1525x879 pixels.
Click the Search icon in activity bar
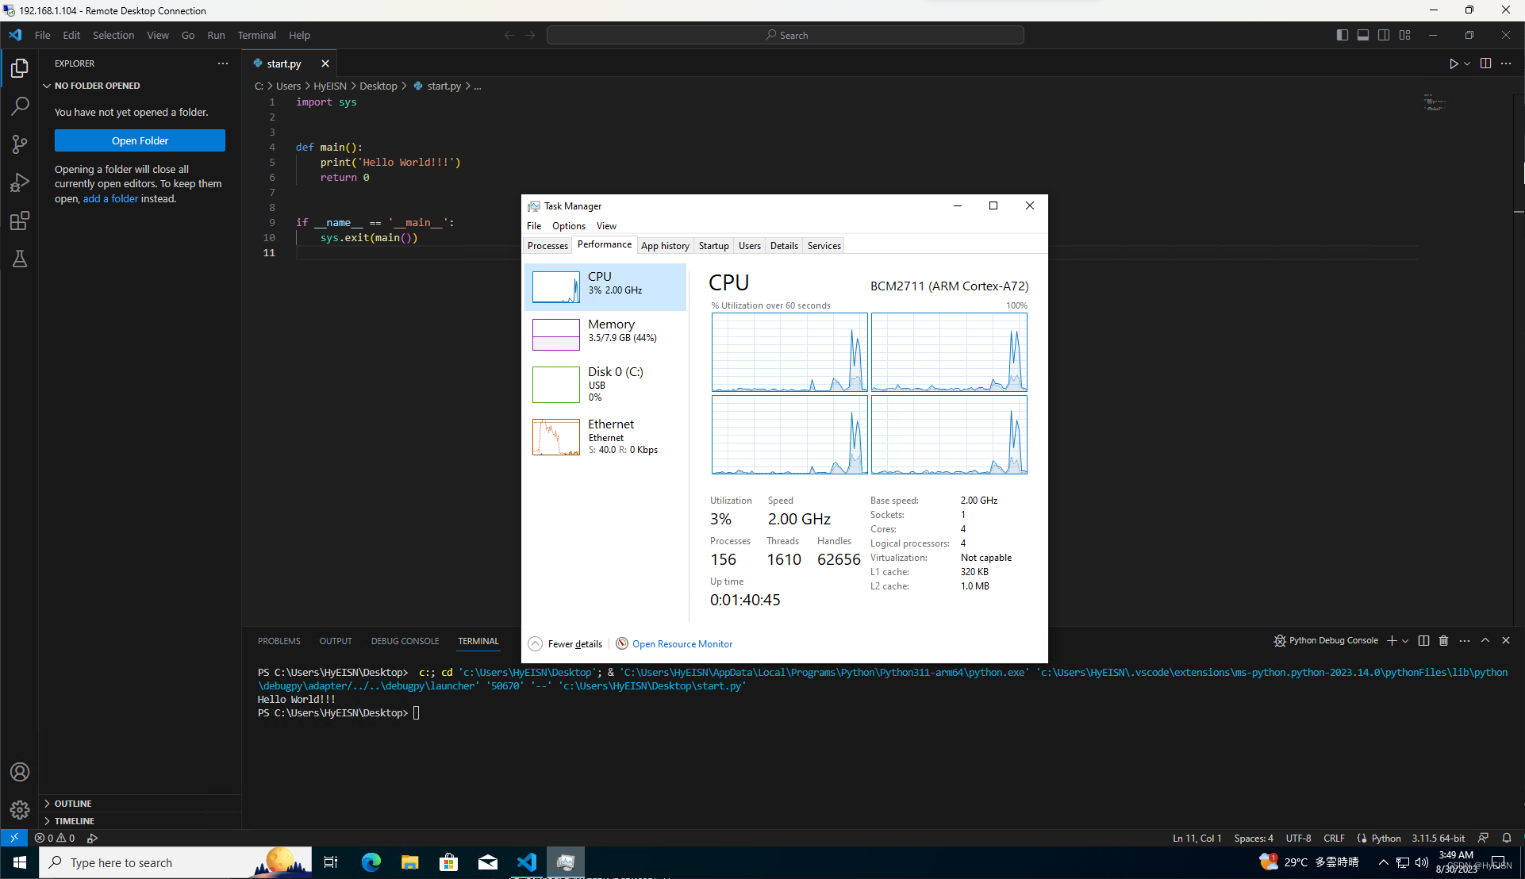pyautogui.click(x=20, y=106)
